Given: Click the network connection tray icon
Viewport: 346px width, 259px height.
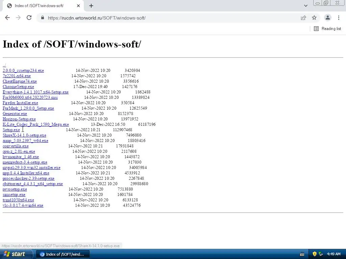Looking at the screenshot, I should pos(321,254).
